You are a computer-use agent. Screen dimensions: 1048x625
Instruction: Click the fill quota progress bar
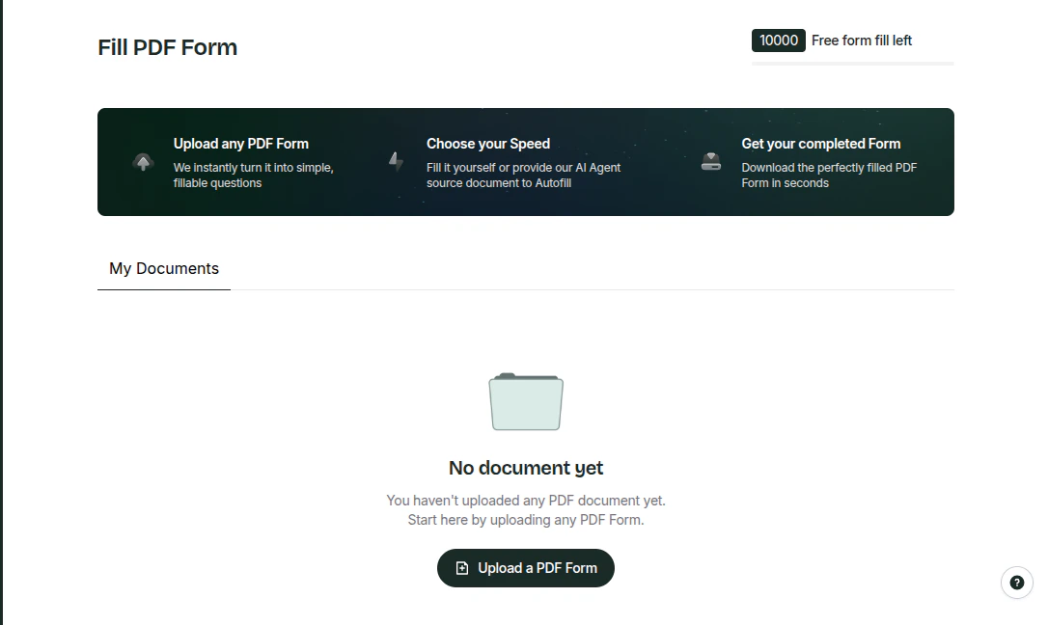(853, 61)
